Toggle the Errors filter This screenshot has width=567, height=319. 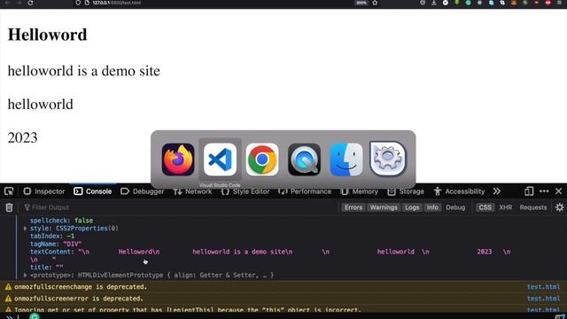click(x=353, y=207)
